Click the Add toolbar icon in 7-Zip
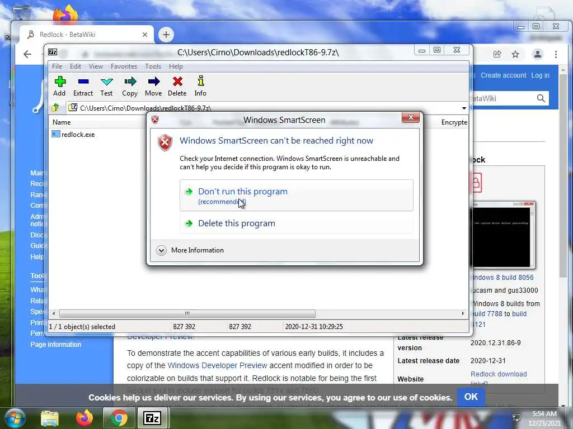This screenshot has height=429, width=573. pyautogui.click(x=59, y=86)
